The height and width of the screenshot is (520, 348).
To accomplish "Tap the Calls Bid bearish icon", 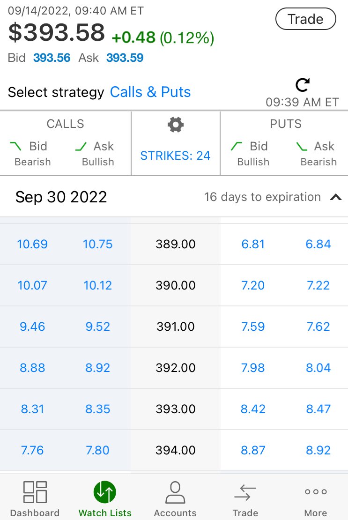I will [15, 146].
